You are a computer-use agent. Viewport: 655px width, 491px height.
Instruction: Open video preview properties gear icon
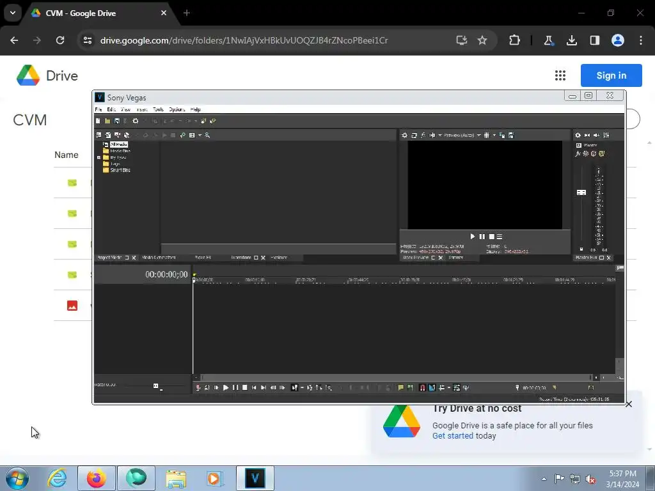pos(404,136)
